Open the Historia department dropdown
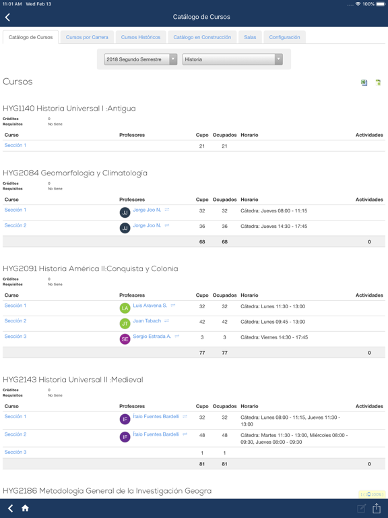The image size is (388, 518). pyautogui.click(x=232, y=59)
